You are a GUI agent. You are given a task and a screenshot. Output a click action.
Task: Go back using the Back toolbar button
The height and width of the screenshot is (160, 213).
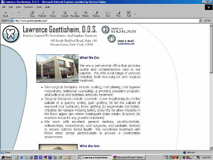point(6,14)
